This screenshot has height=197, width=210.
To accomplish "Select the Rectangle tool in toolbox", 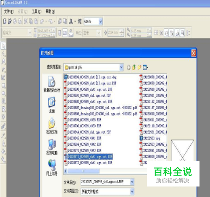I will coord(3,85).
